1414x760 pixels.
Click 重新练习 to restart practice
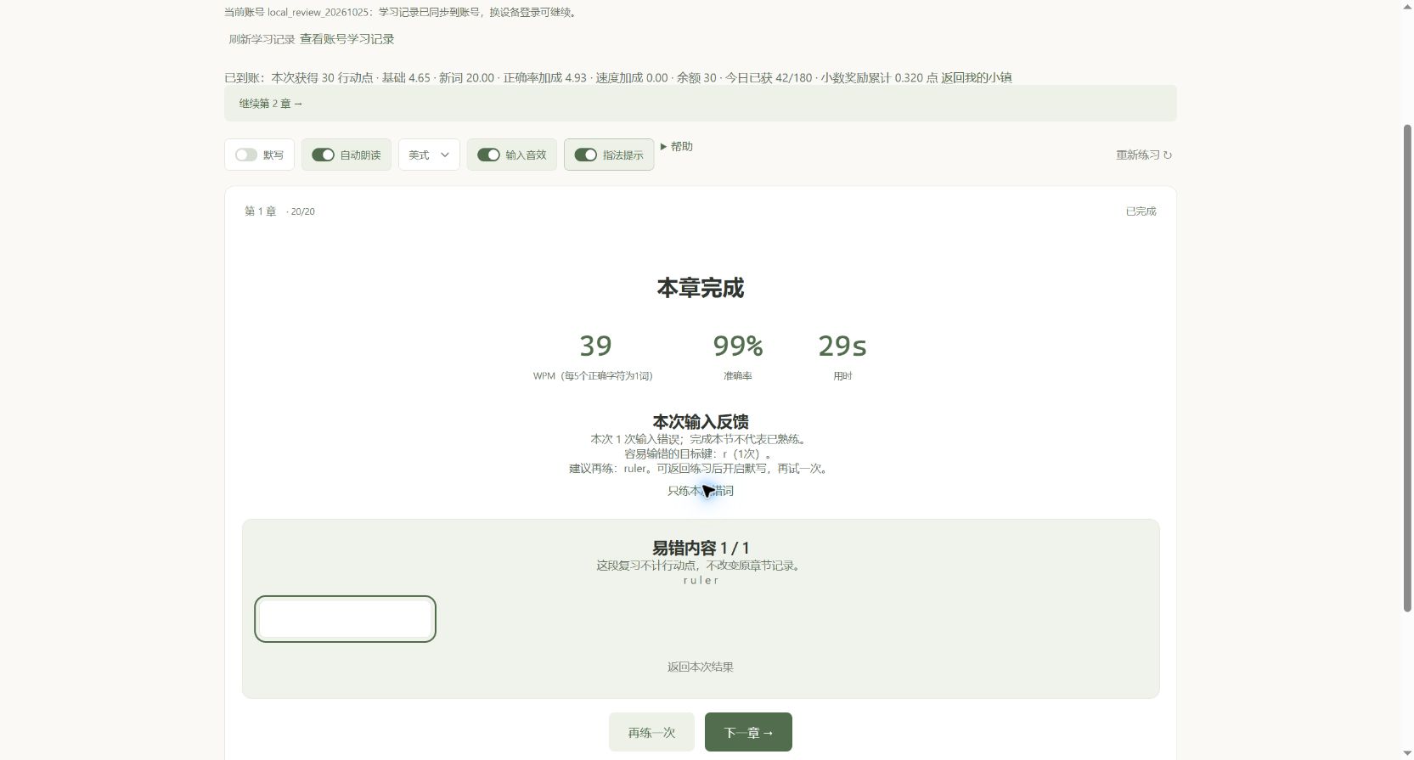1144,155
